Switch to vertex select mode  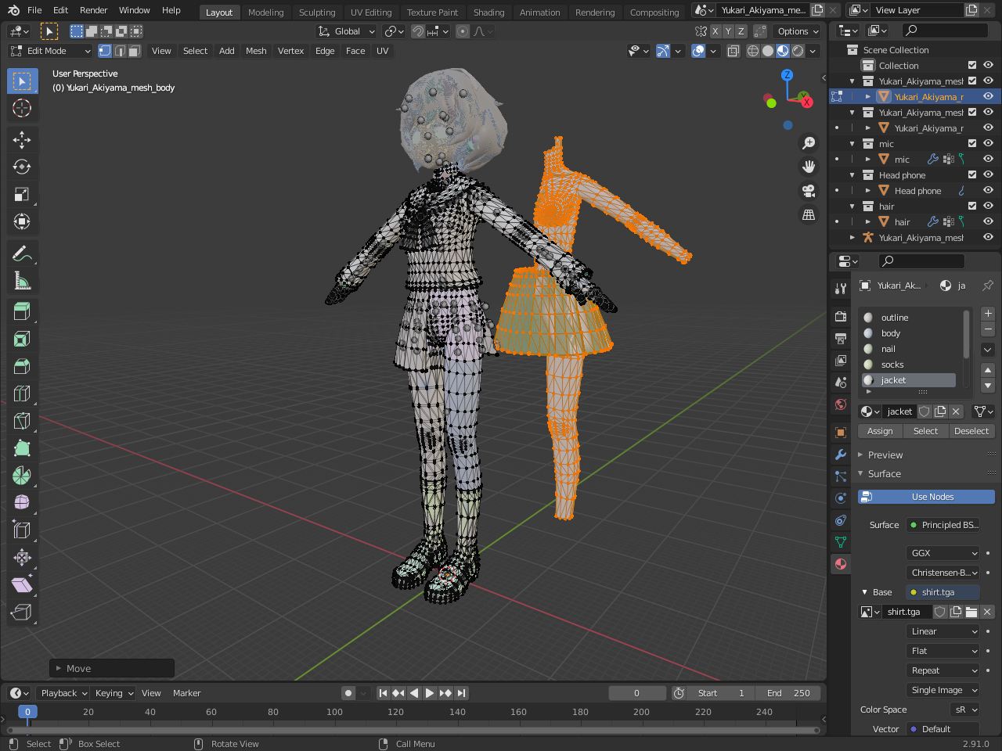pos(105,51)
